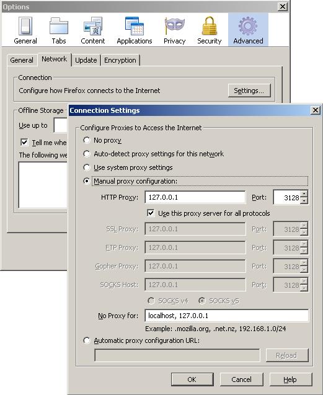Select Automatic proxy configuration URL option

pos(87,340)
